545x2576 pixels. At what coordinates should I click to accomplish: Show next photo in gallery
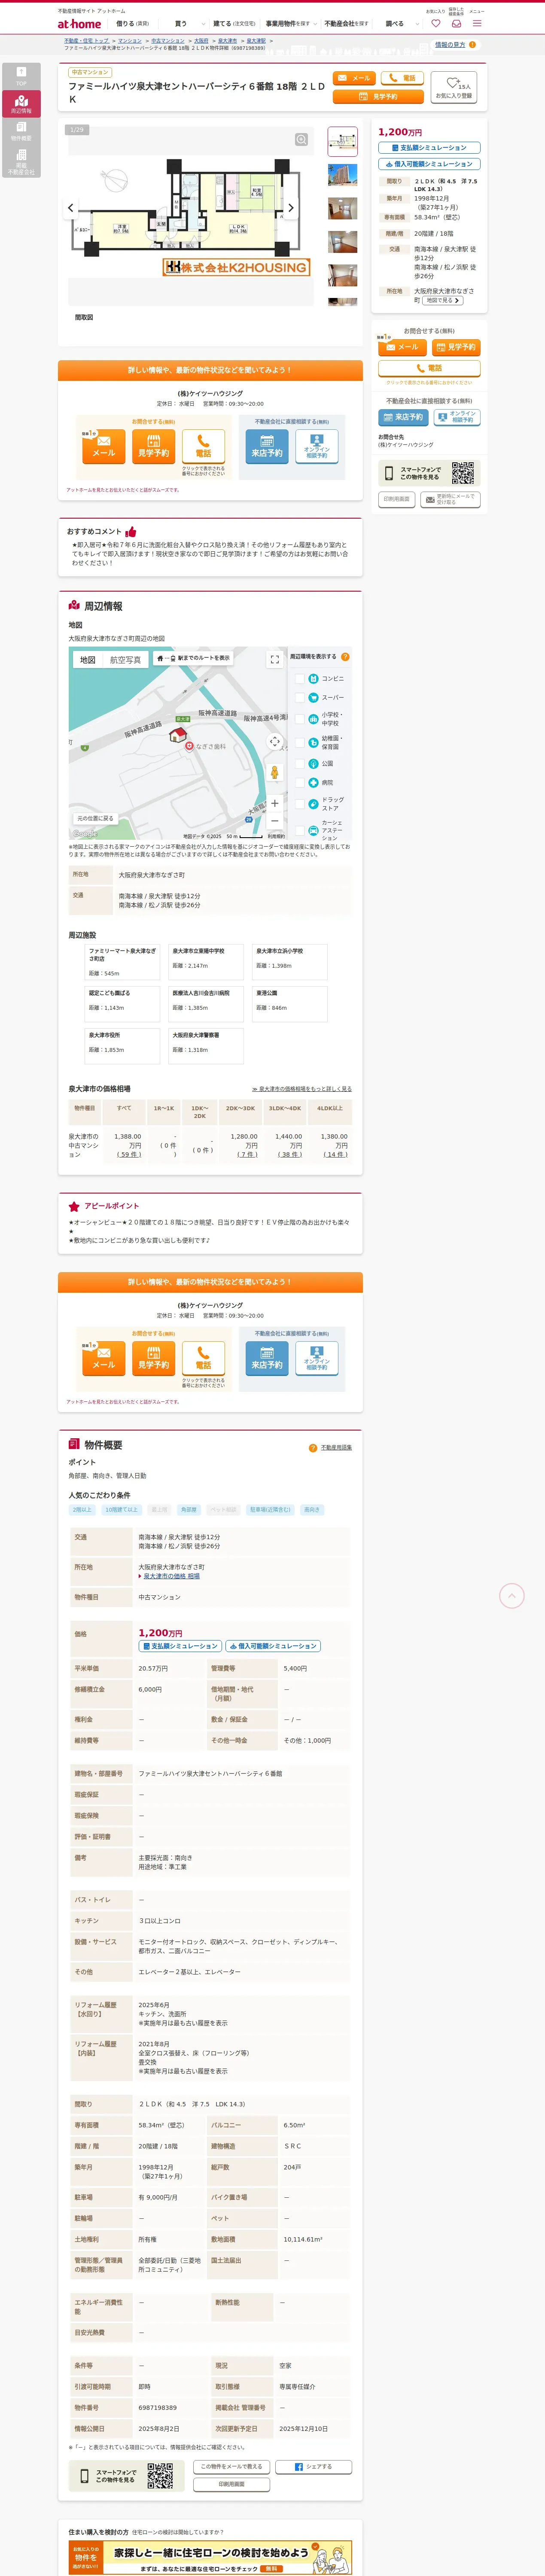coord(291,208)
